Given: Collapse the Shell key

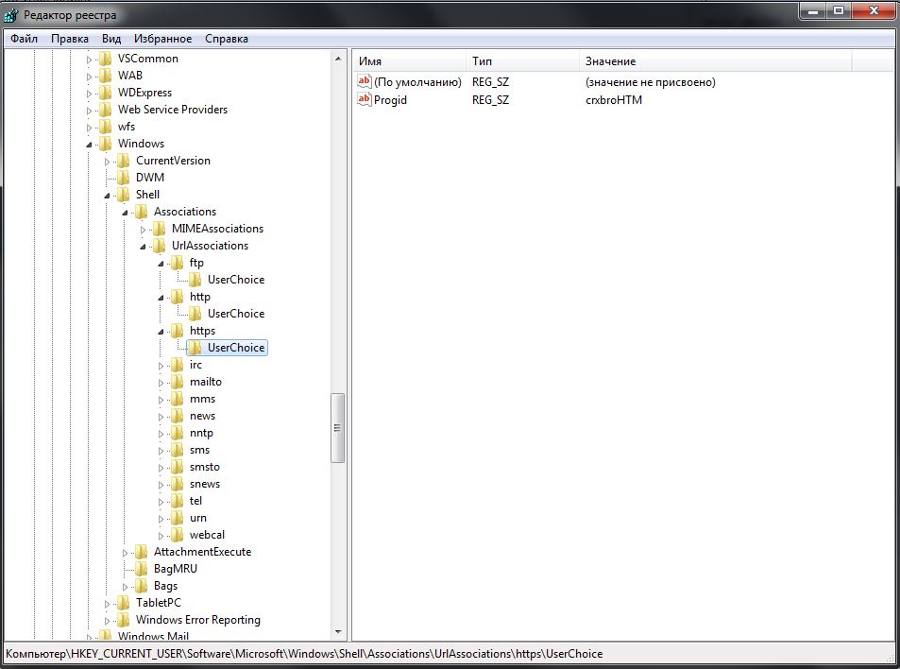Looking at the screenshot, I should pyautogui.click(x=107, y=196).
